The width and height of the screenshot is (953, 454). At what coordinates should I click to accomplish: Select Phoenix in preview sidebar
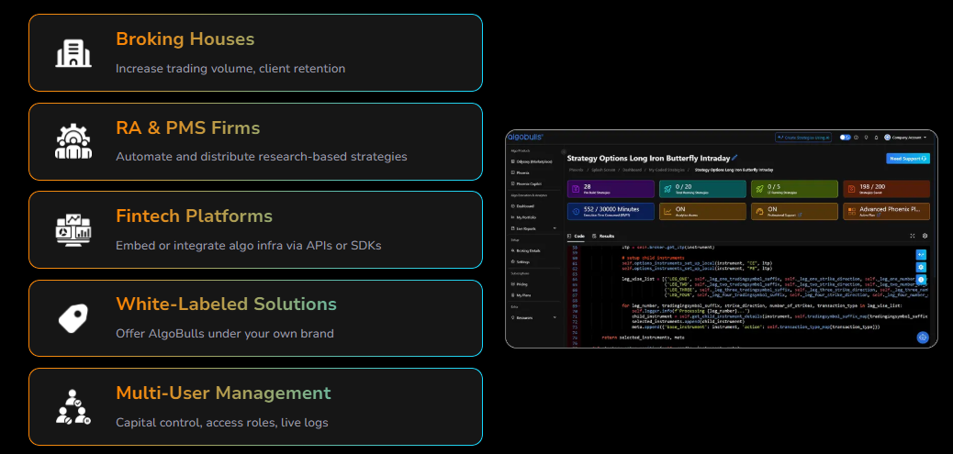[x=520, y=173]
